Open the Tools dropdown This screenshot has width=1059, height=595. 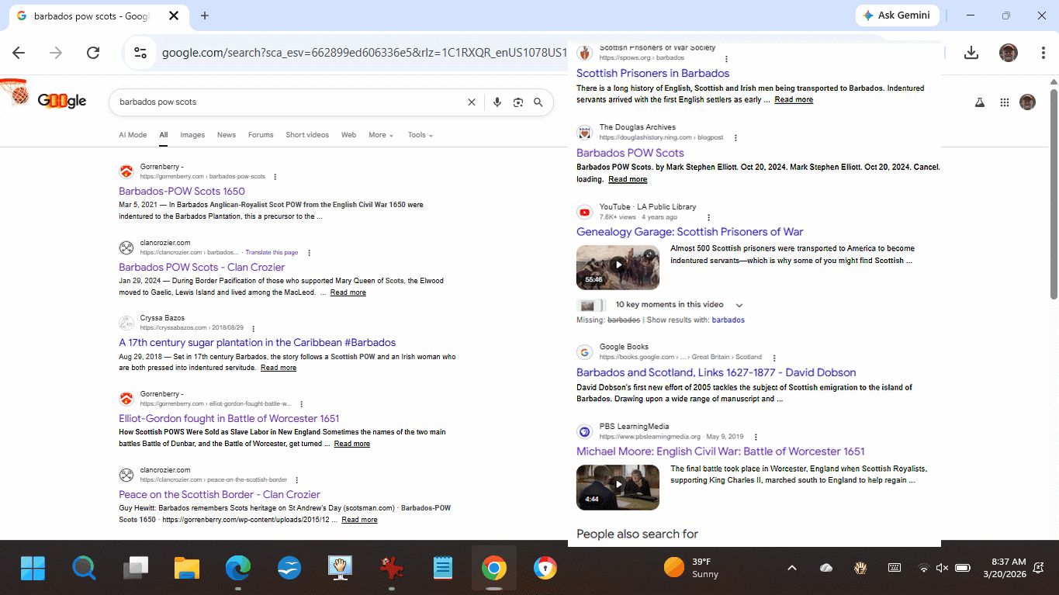420,135
